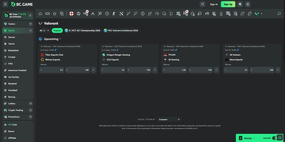Click the Nova Esports team logo
This screenshot has width=285, height=142.
click(x=227, y=60)
